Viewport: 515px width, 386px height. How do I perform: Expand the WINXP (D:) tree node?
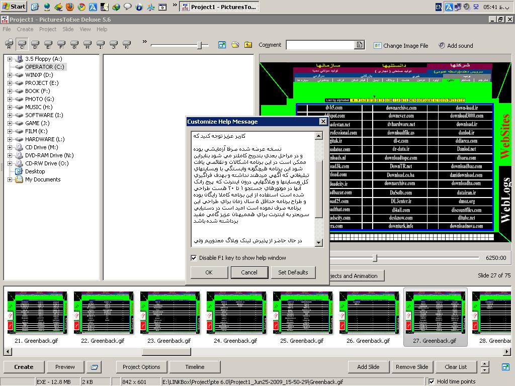10,75
